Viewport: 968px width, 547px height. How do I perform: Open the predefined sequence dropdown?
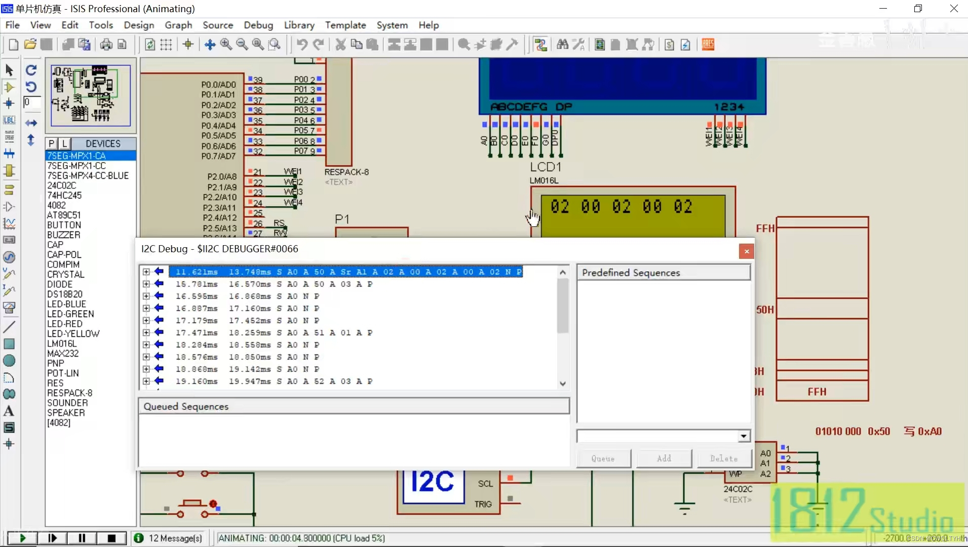(x=743, y=436)
